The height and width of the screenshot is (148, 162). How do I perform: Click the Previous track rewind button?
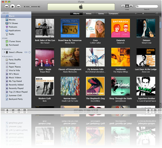point(7,7)
